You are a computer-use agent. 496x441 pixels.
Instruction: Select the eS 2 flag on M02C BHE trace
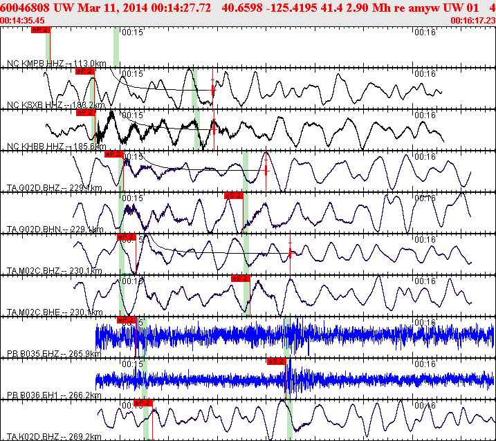click(x=241, y=279)
